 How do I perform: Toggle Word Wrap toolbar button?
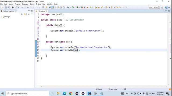tap(59, 7)
